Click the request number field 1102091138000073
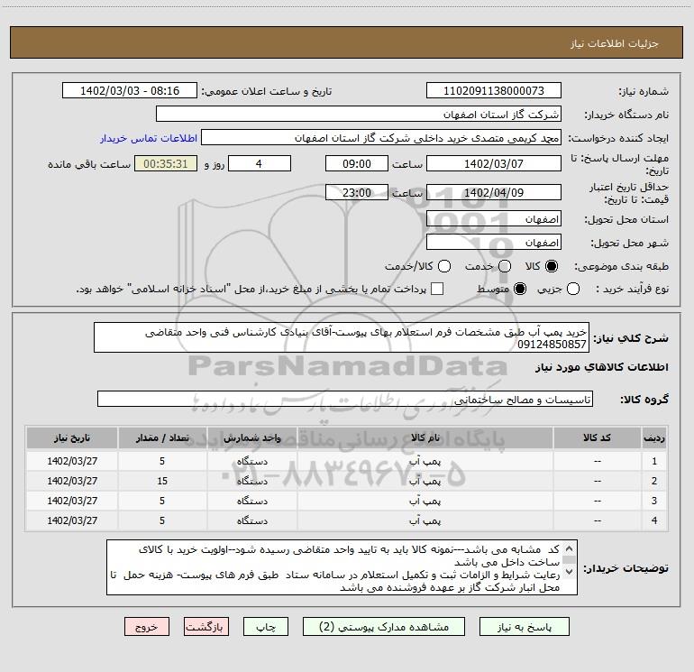The height and width of the screenshot is (672, 694). click(x=494, y=91)
